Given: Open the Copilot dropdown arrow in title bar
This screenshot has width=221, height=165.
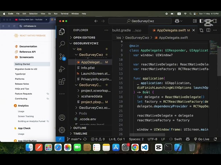Looking at the screenshot, I should 181,21.
